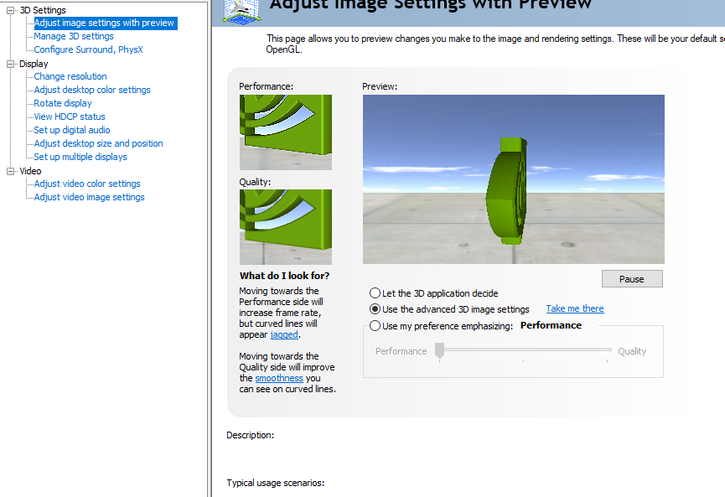Open View HDCP status page
Viewport: 725px width, 497px height.
coord(70,116)
